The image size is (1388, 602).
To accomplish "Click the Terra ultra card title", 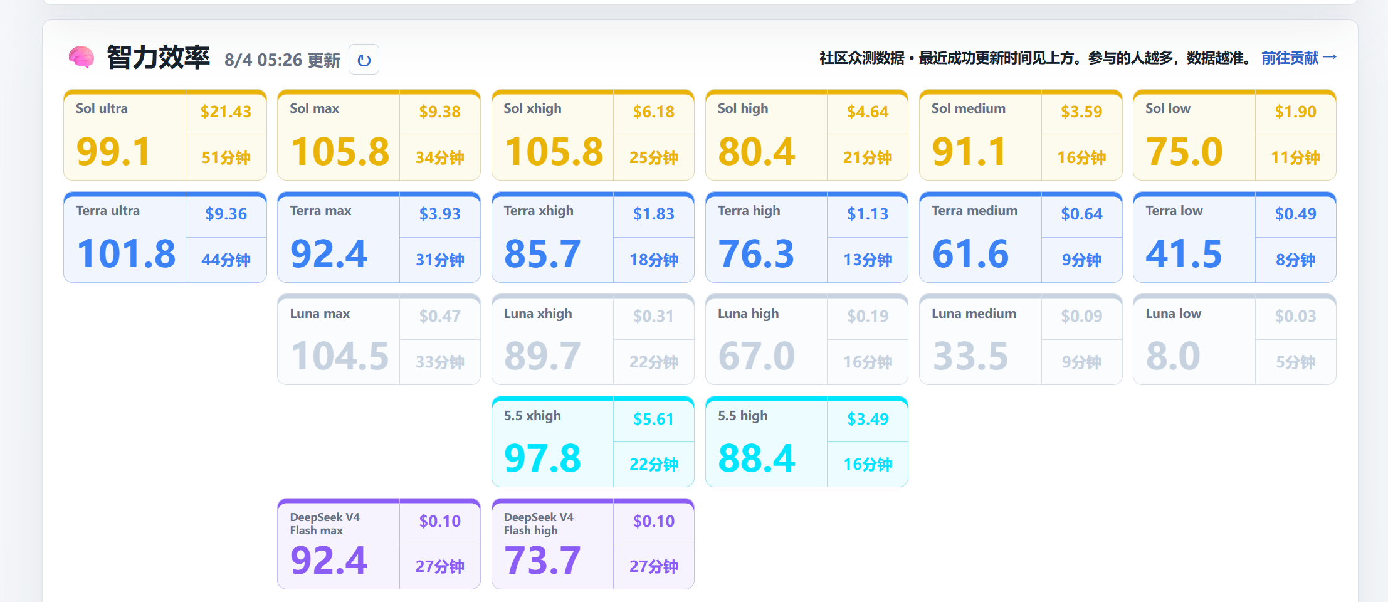I will 108,211.
